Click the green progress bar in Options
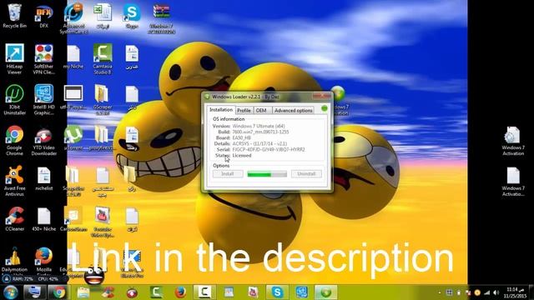 (267, 174)
